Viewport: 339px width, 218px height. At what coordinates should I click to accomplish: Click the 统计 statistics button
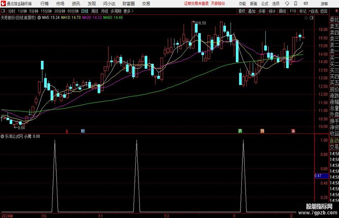(x=272, y=11)
